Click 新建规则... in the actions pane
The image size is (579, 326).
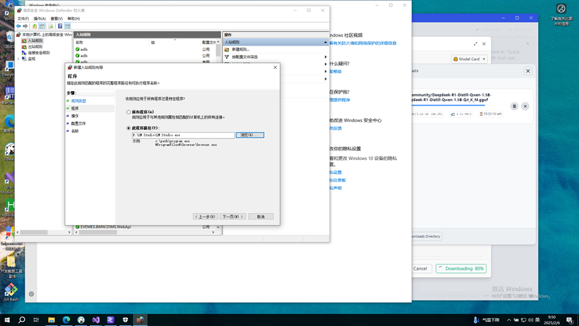(x=240, y=50)
